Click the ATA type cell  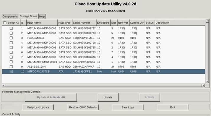pos(61,72)
